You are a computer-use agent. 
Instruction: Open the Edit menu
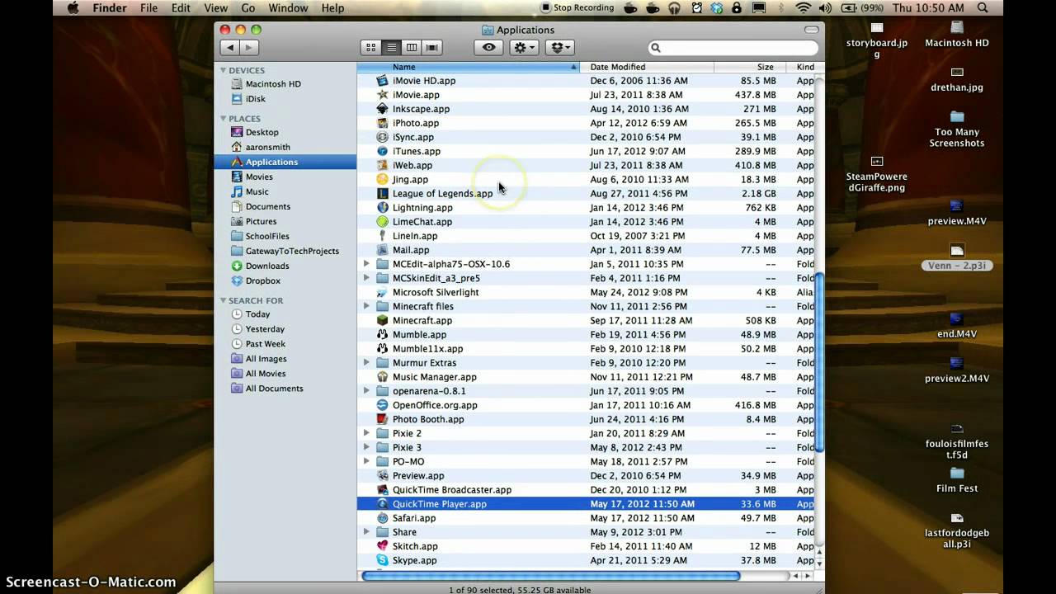pyautogui.click(x=181, y=8)
